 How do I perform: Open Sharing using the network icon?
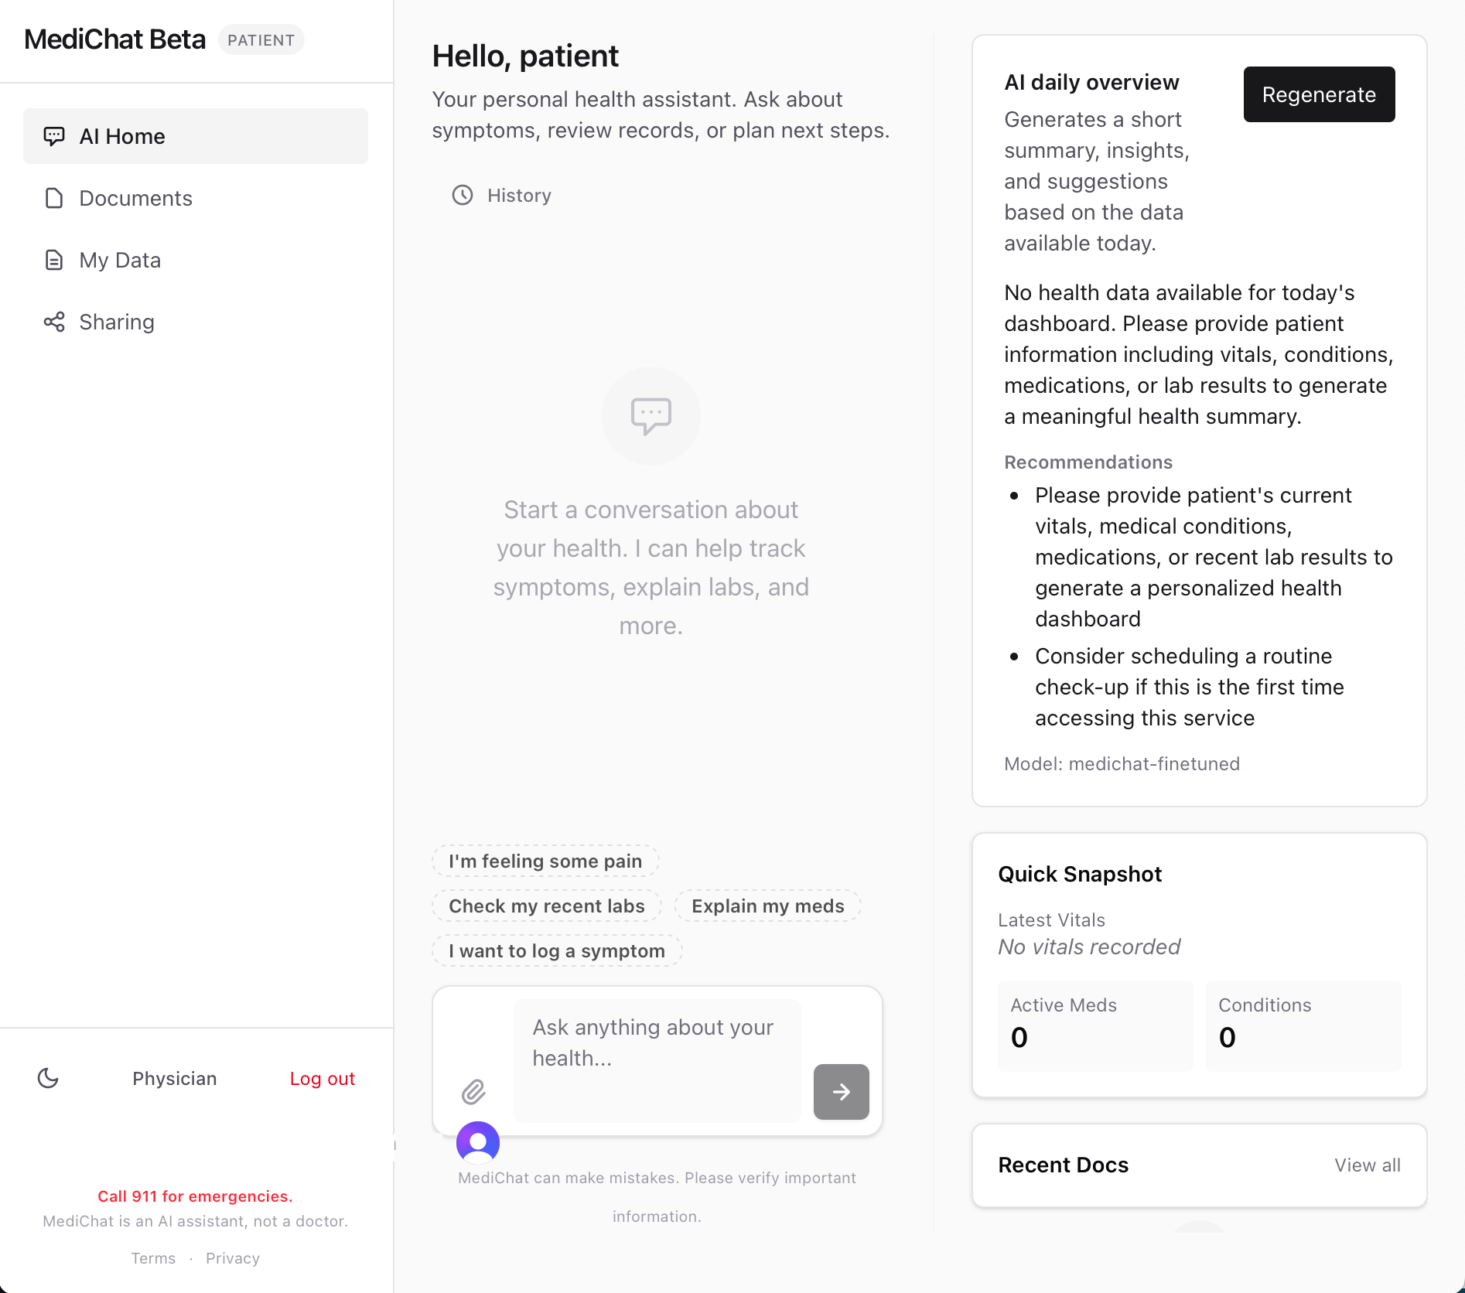coord(53,322)
